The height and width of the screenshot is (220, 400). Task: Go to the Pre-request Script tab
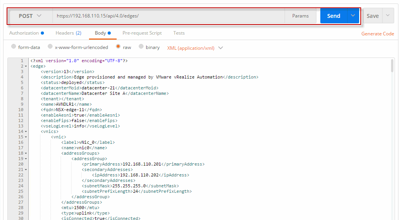click(x=142, y=33)
